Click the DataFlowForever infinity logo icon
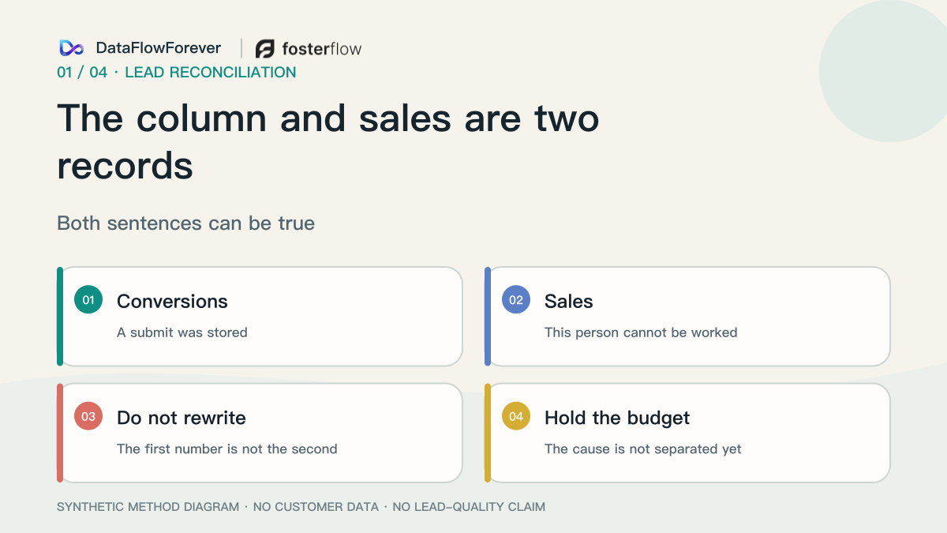Image resolution: width=947 pixels, height=533 pixels. pos(71,48)
